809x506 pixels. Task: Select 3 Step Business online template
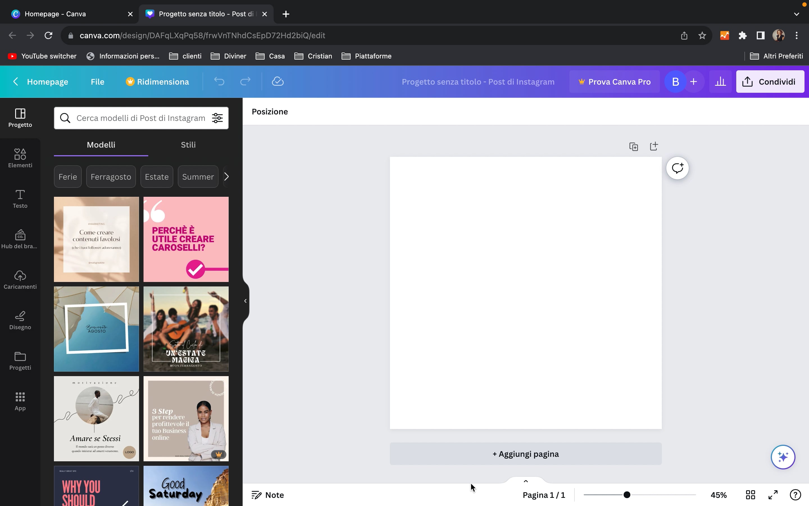(186, 419)
